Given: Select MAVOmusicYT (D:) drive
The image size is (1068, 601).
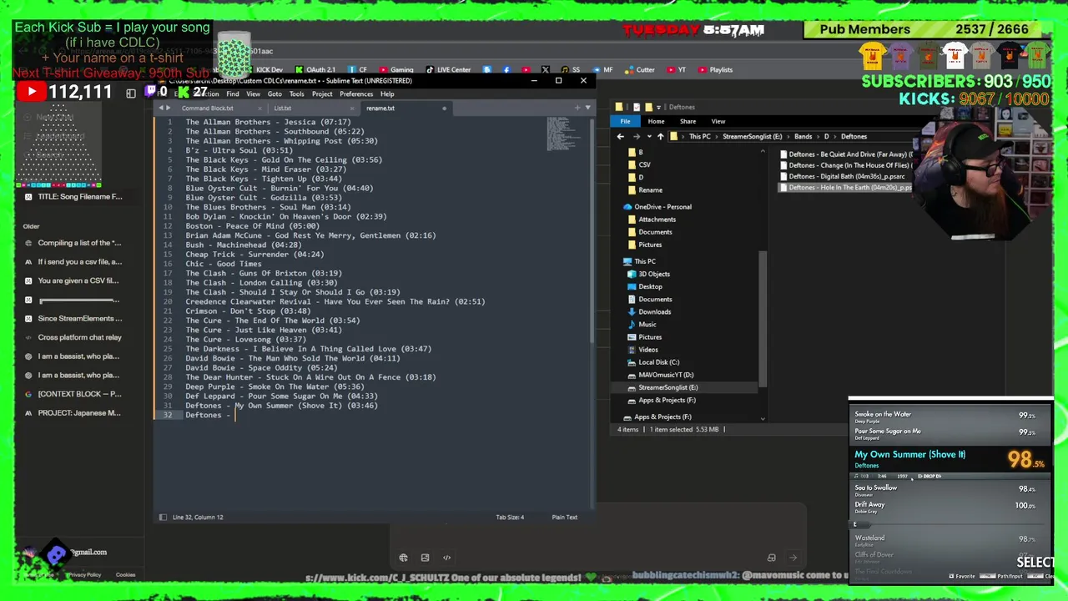Looking at the screenshot, I should [x=665, y=375].
